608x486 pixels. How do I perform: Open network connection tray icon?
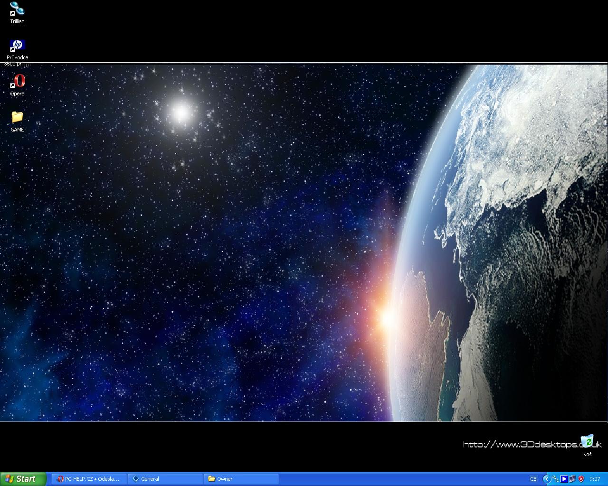click(x=572, y=479)
